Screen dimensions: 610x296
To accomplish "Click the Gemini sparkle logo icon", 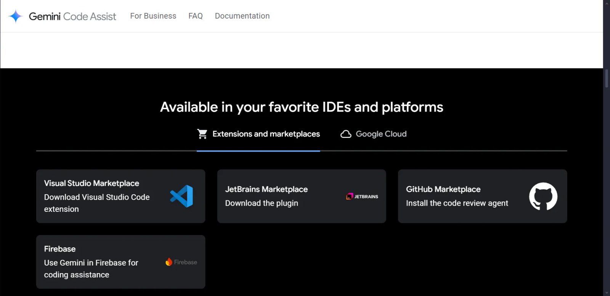I will click(15, 16).
